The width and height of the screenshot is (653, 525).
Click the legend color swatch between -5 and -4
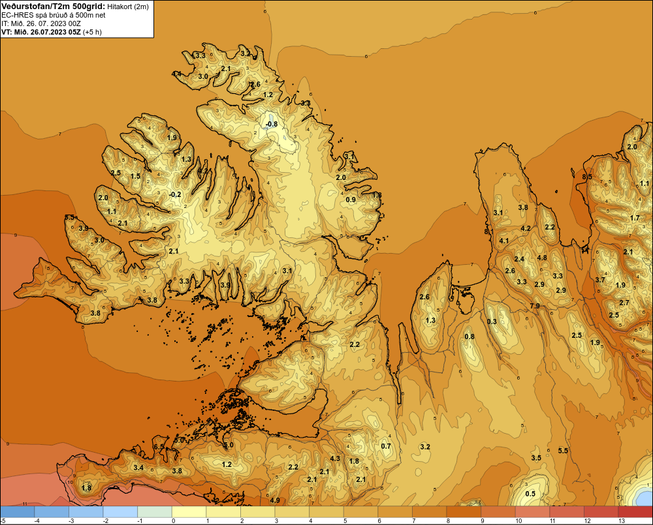pyautogui.click(x=18, y=512)
